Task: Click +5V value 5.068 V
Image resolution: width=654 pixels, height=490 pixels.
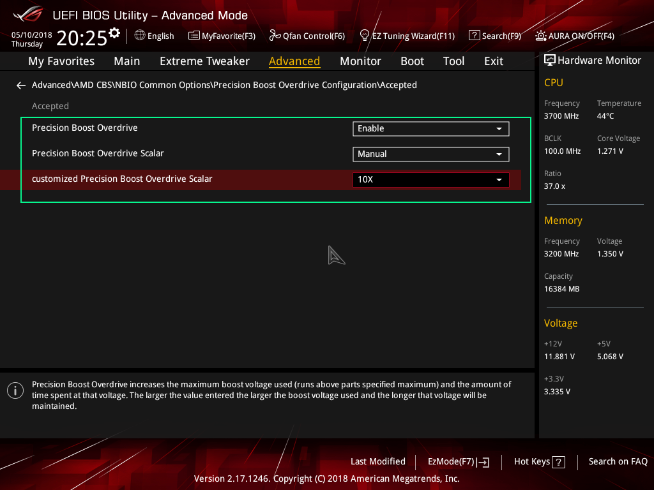Action: coord(610,357)
